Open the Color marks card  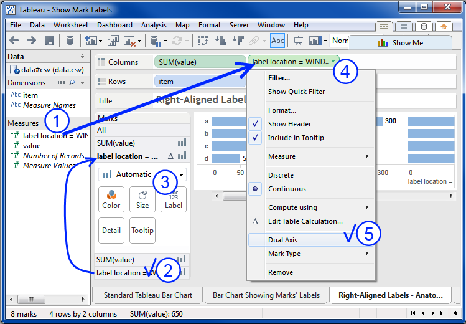(x=111, y=199)
